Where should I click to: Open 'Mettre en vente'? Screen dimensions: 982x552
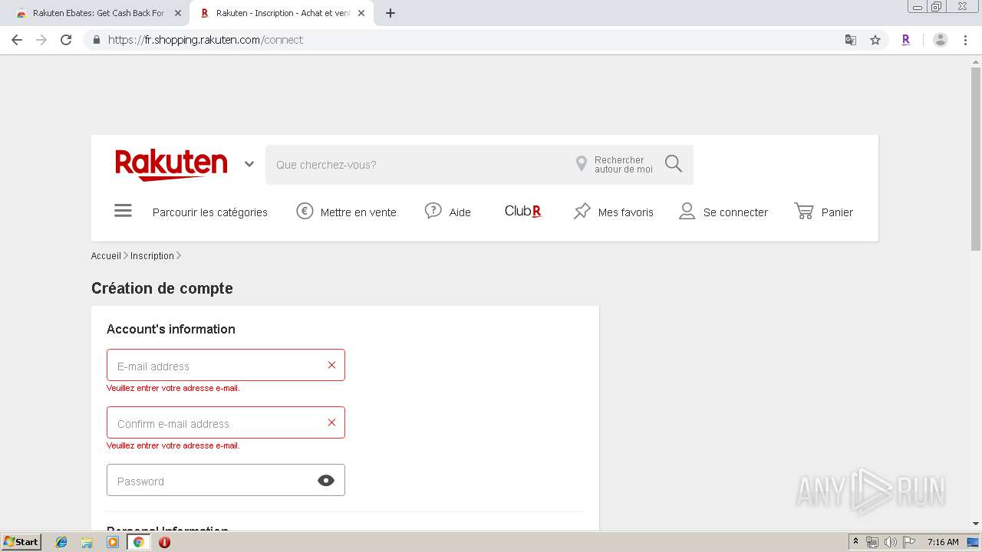point(358,212)
